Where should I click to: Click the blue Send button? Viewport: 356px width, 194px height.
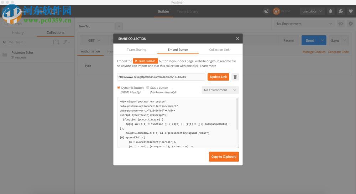310,41
